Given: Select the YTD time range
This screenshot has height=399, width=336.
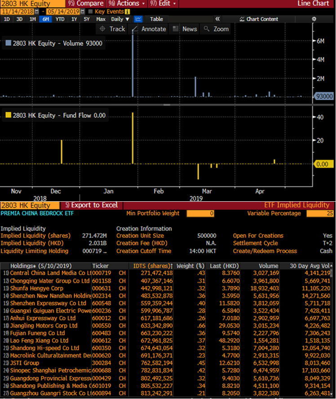Looking at the screenshot, I should (60, 19).
